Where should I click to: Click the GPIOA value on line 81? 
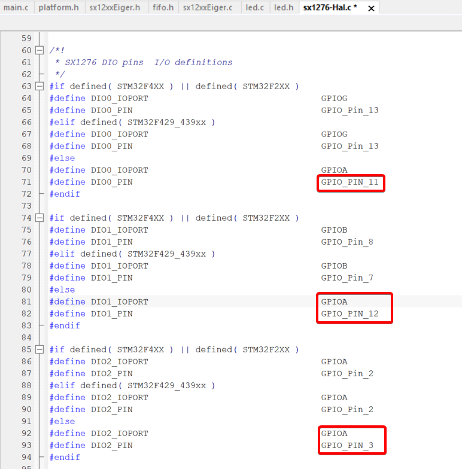[334, 301]
